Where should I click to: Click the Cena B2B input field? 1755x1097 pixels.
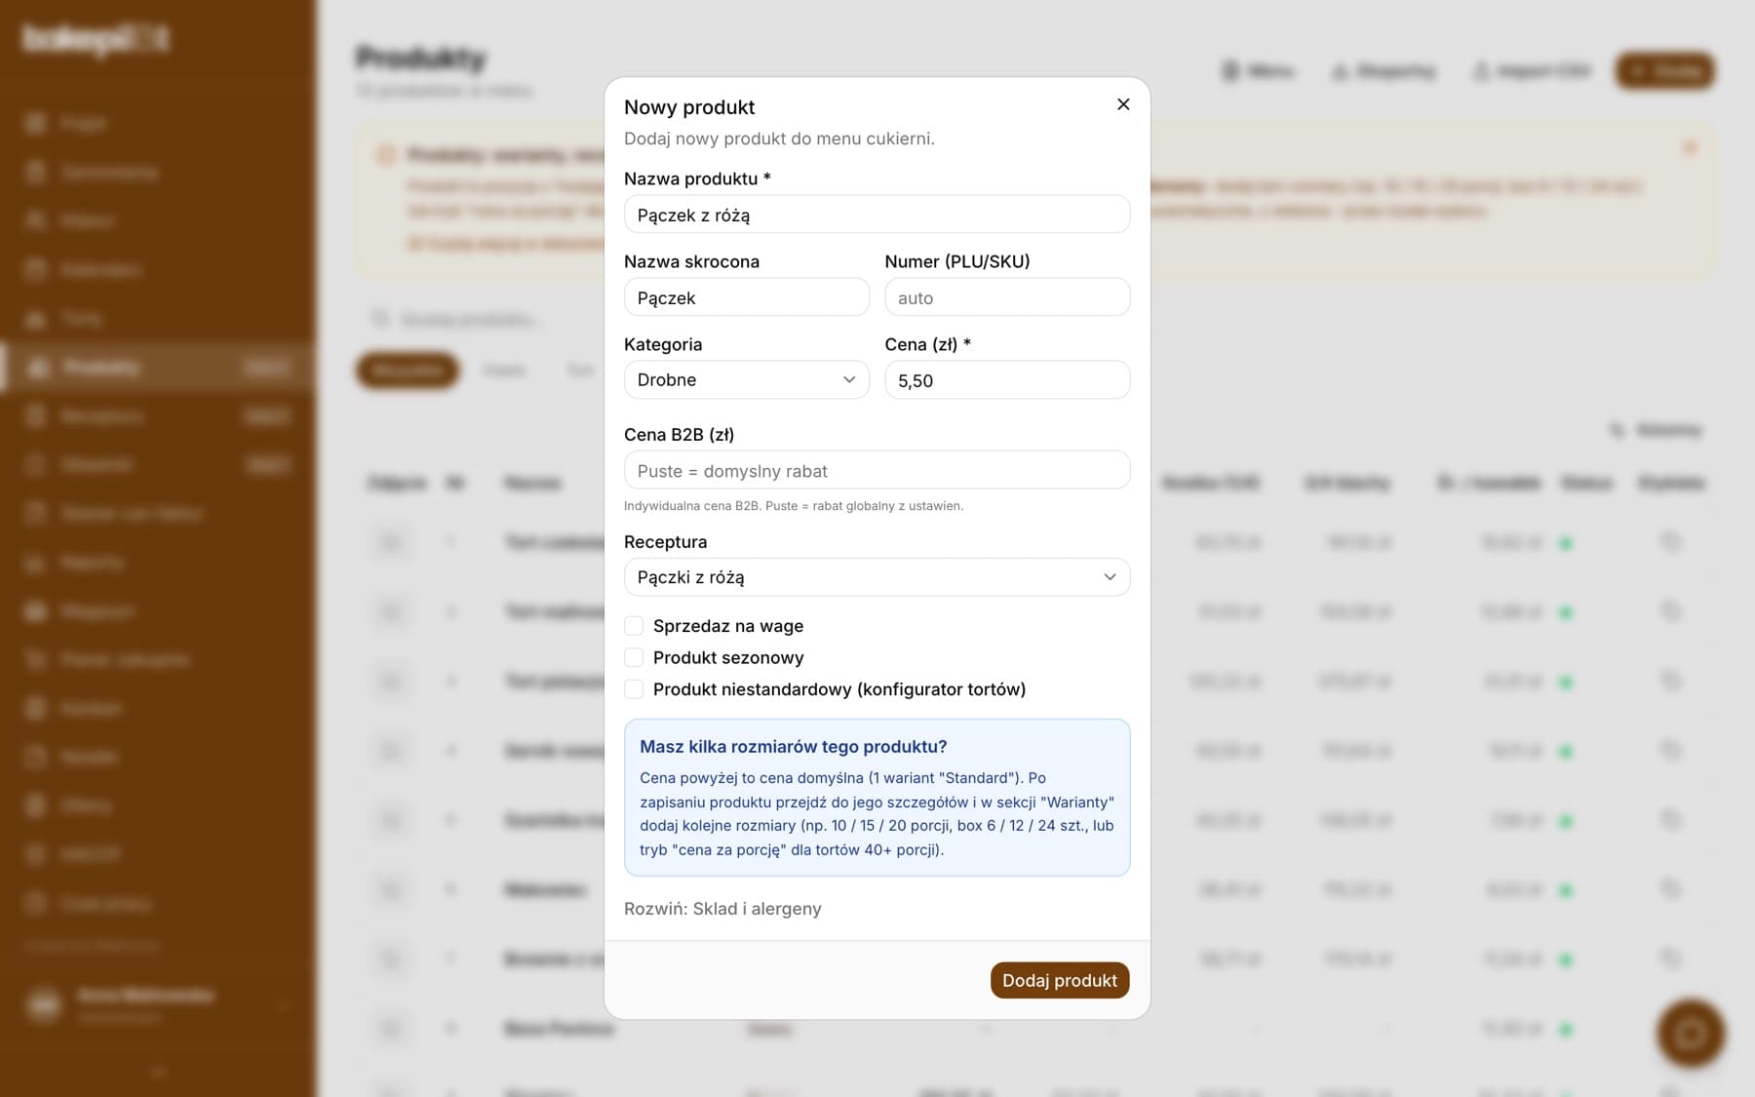click(877, 470)
